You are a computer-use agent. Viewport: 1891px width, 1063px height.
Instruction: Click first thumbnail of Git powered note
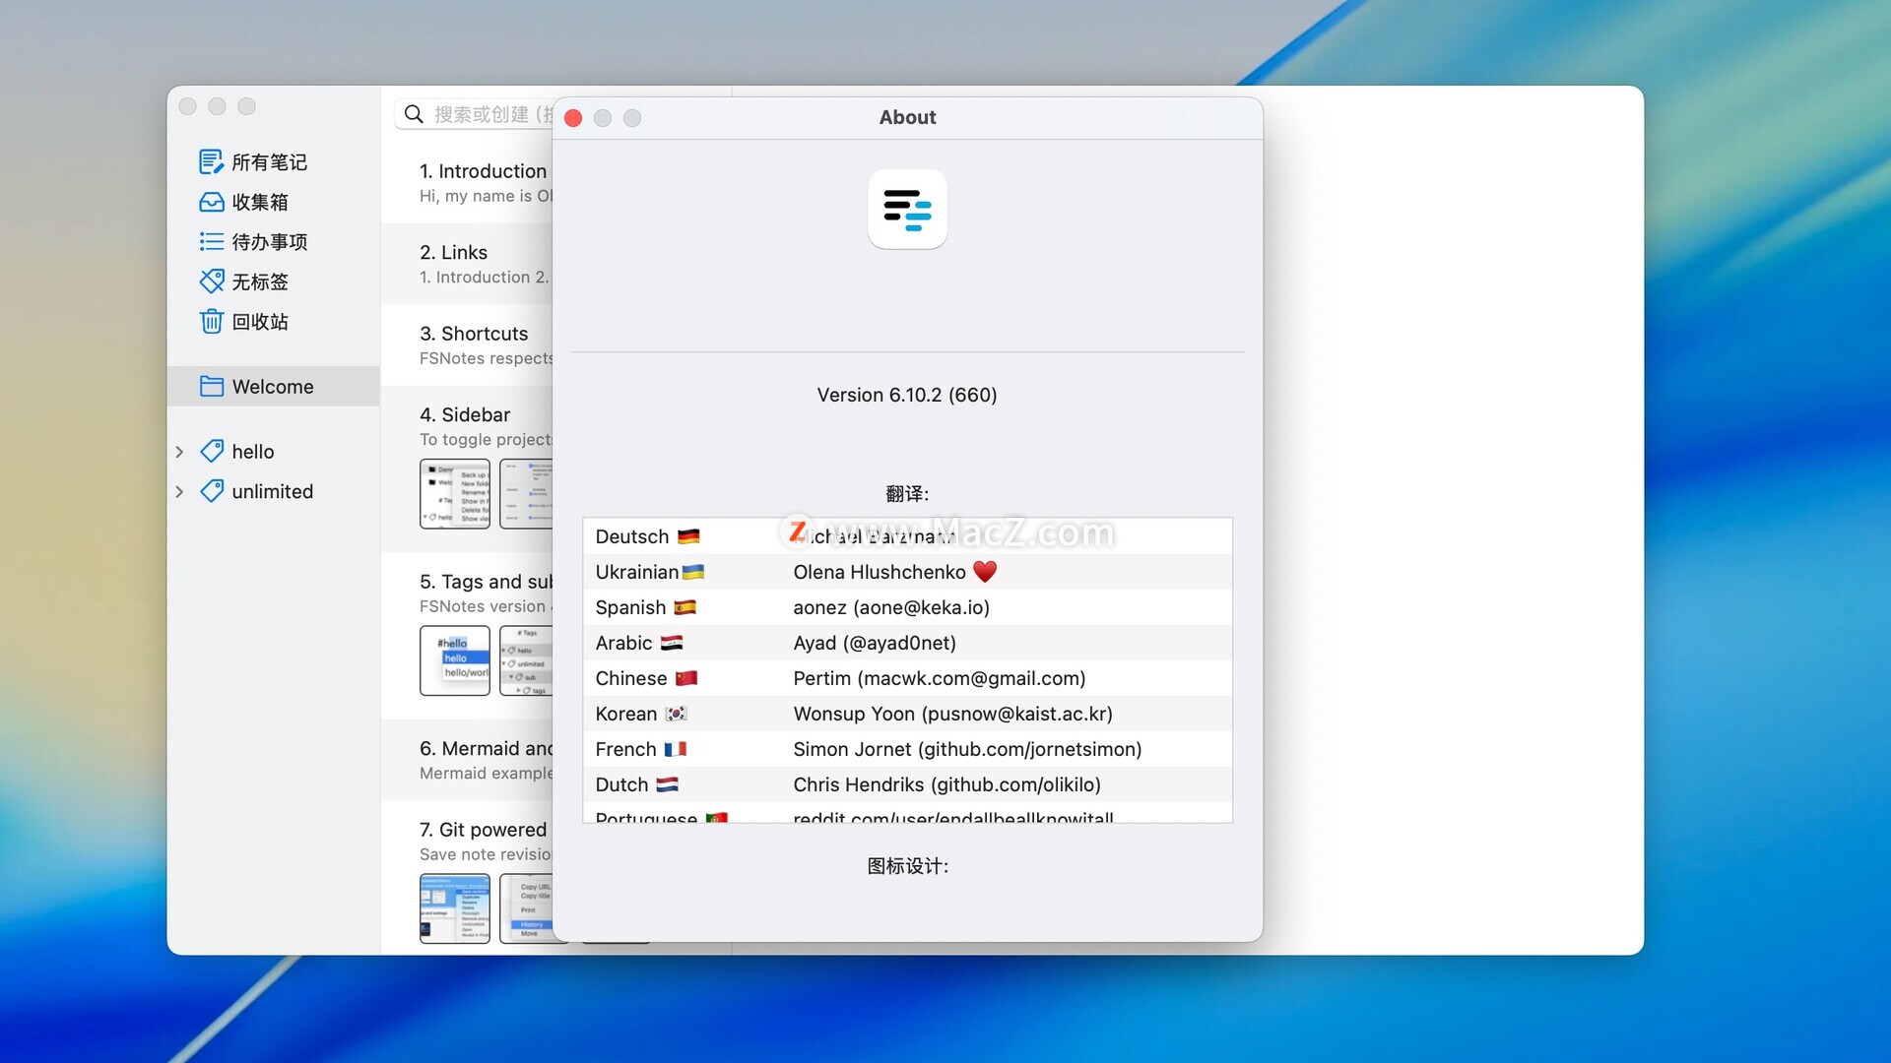coord(455,908)
